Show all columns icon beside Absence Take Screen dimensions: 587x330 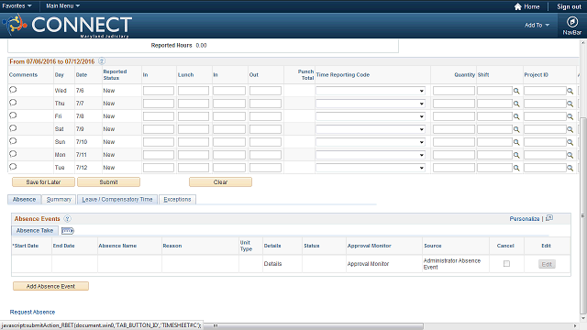(x=67, y=230)
